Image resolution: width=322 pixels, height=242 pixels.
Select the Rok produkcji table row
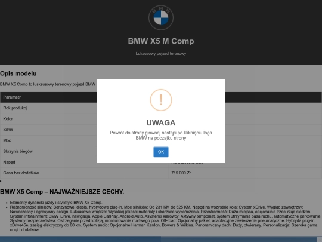pyautogui.click(x=161, y=108)
